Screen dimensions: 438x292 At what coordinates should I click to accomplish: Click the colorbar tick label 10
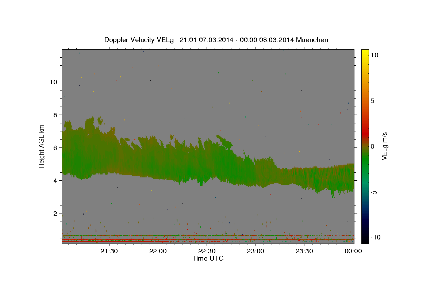(374, 55)
